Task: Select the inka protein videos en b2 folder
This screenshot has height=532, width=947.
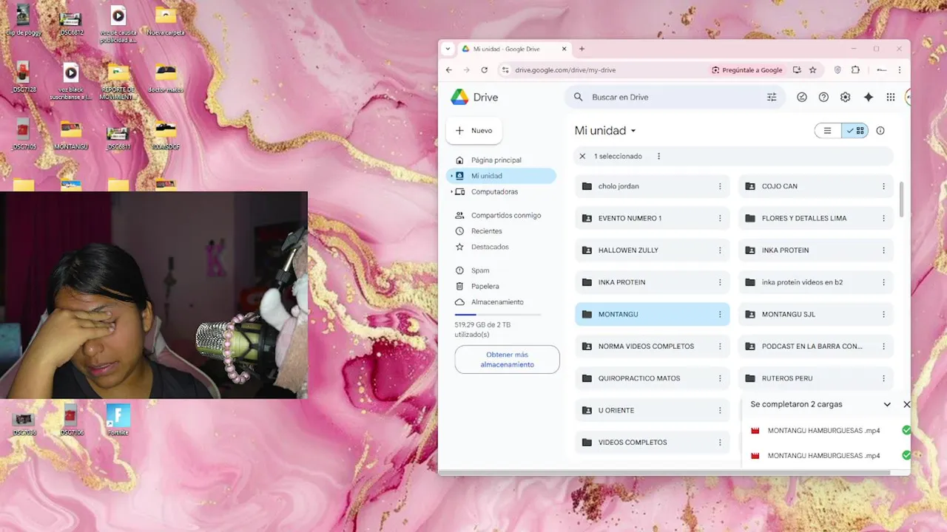Action: [x=816, y=282]
